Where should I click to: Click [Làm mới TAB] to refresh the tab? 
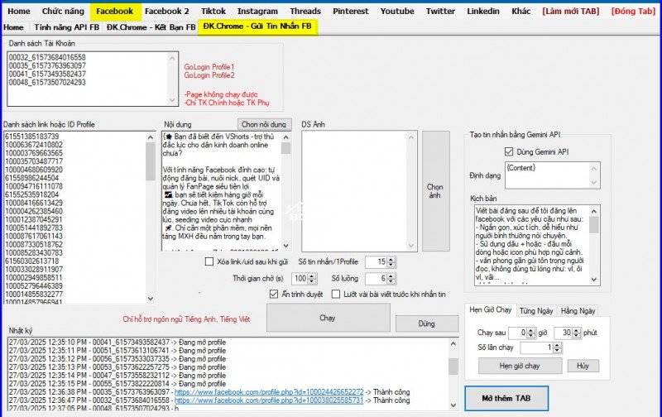[570, 12]
